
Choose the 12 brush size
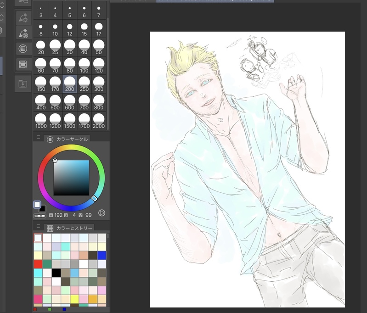pyautogui.click(x=69, y=28)
